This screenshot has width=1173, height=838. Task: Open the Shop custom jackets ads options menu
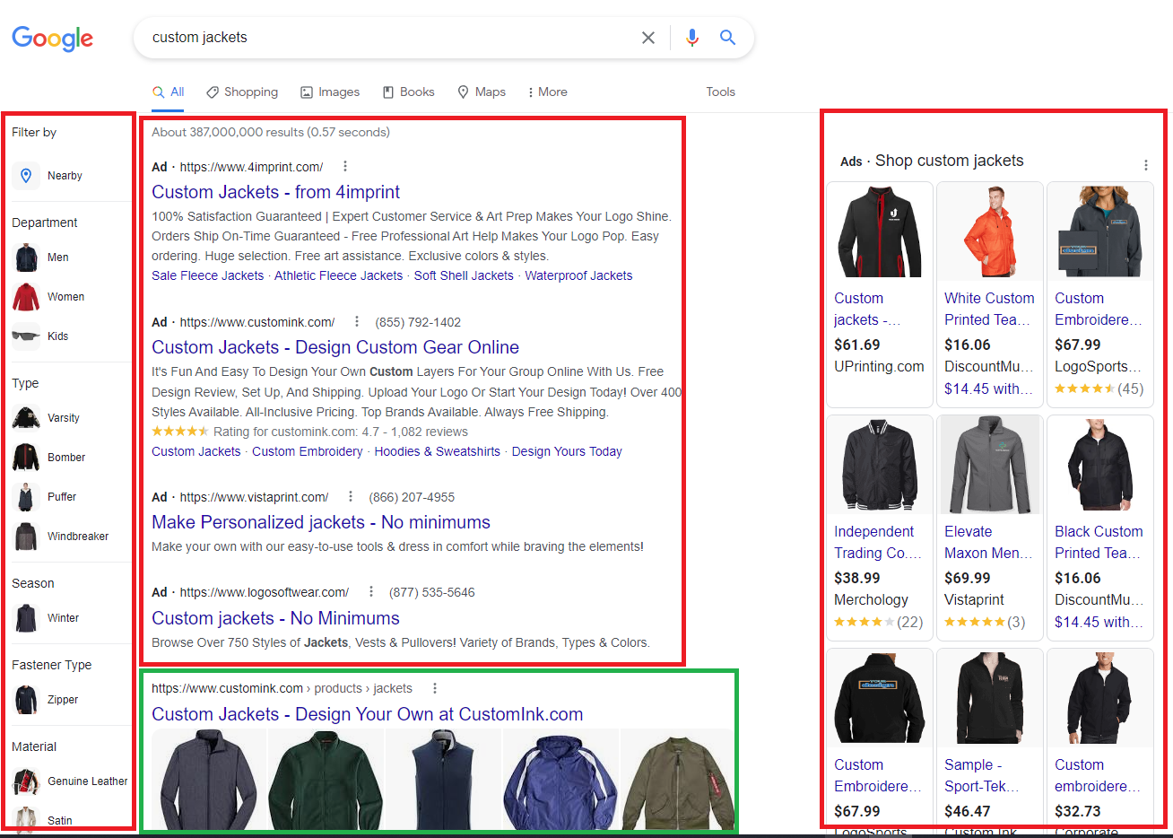tap(1145, 165)
